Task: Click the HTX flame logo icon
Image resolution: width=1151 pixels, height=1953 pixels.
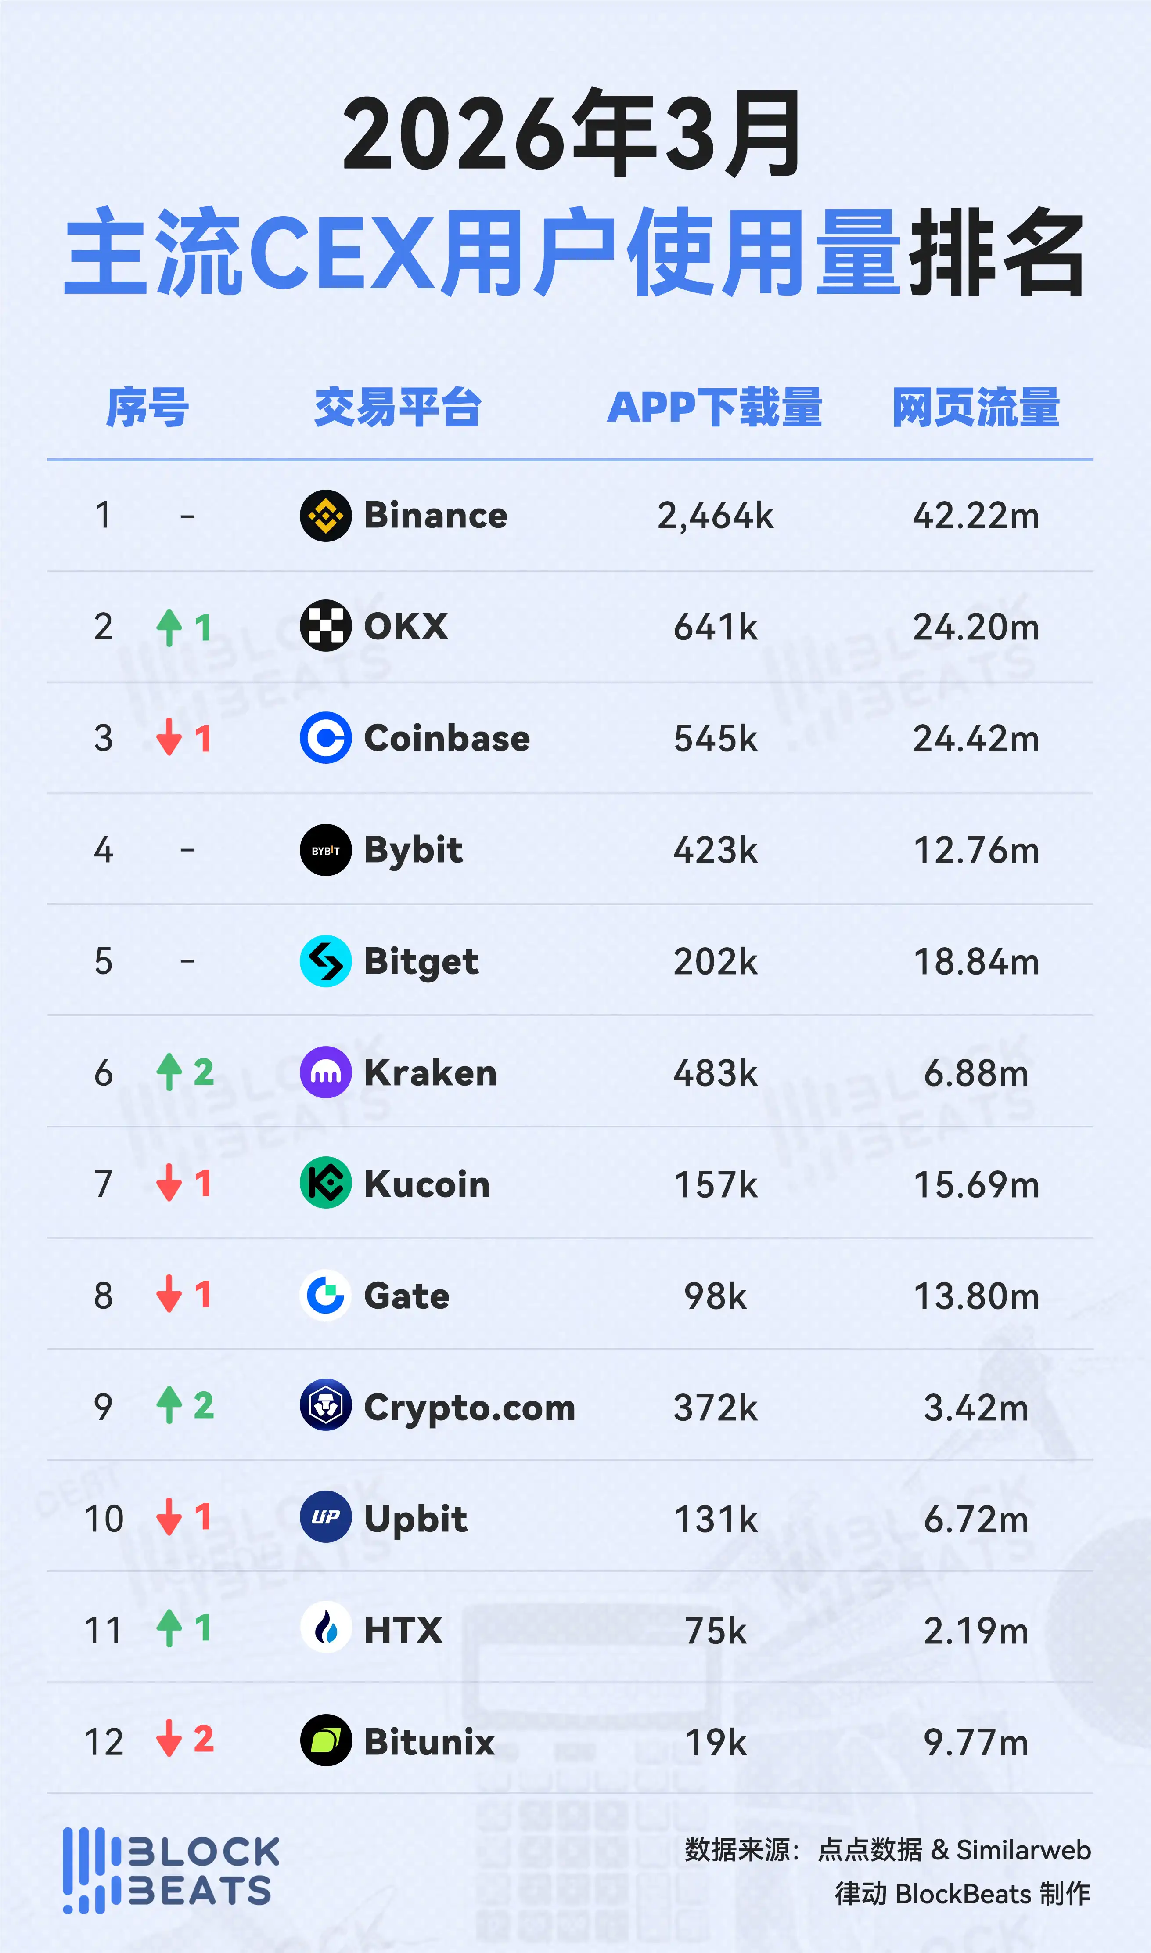Action: tap(326, 1629)
